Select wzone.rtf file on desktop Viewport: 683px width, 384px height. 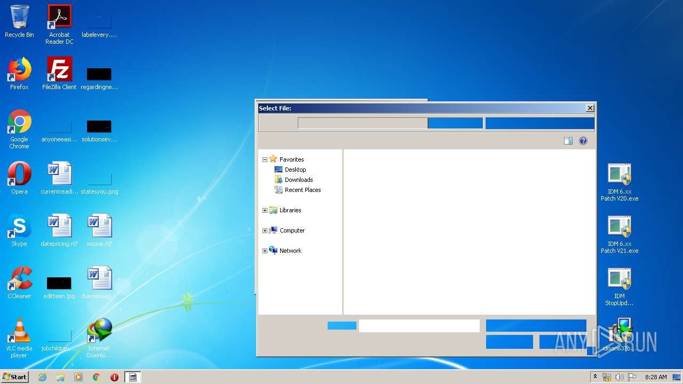pos(99,230)
